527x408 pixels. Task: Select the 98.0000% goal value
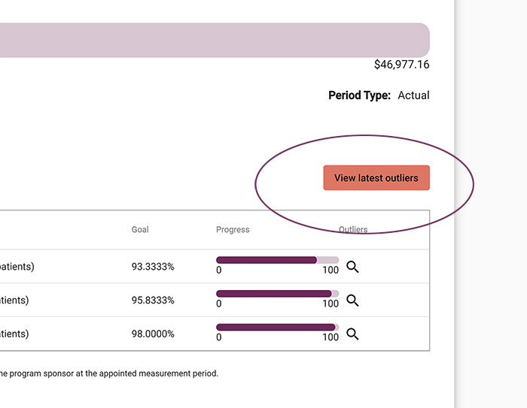153,334
